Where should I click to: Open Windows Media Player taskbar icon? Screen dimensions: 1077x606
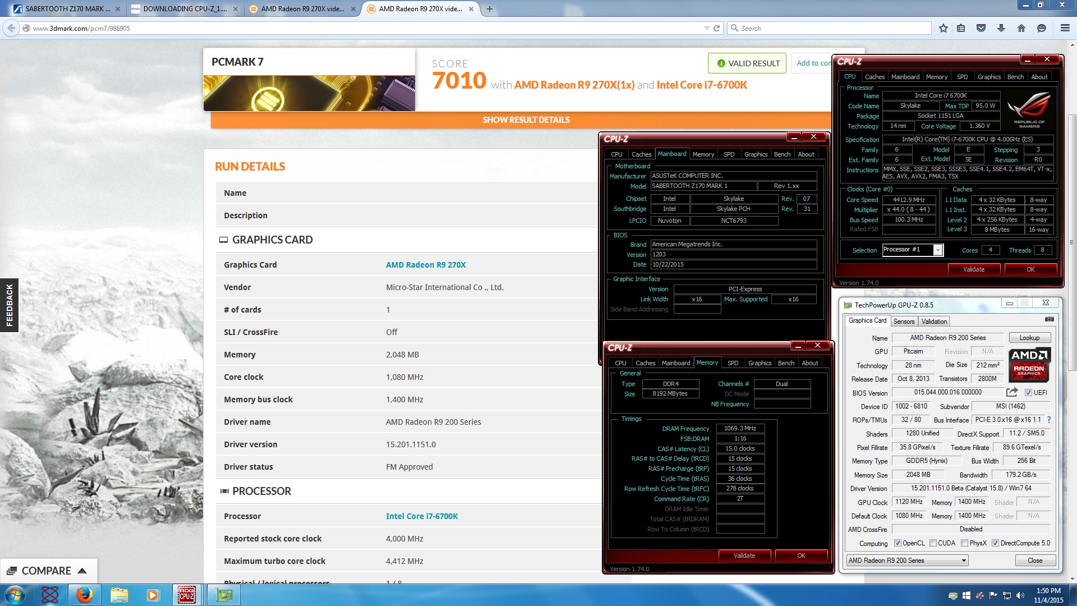click(x=153, y=595)
